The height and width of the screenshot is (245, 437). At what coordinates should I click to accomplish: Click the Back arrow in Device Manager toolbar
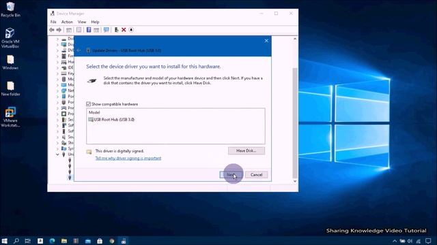pos(52,30)
